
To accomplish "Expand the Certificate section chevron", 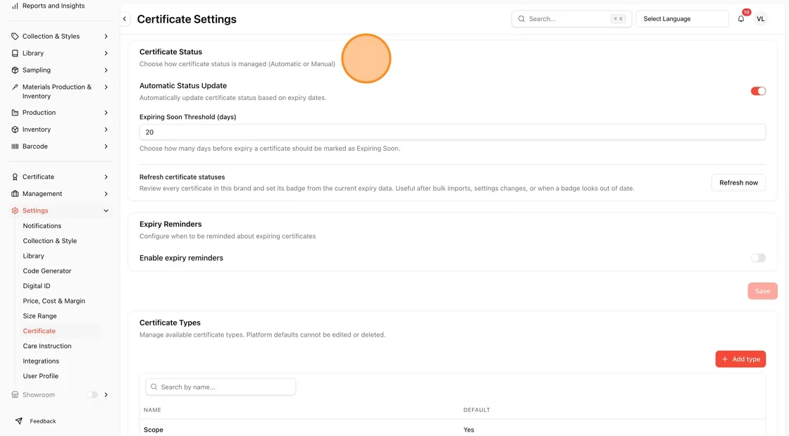I will tap(106, 177).
